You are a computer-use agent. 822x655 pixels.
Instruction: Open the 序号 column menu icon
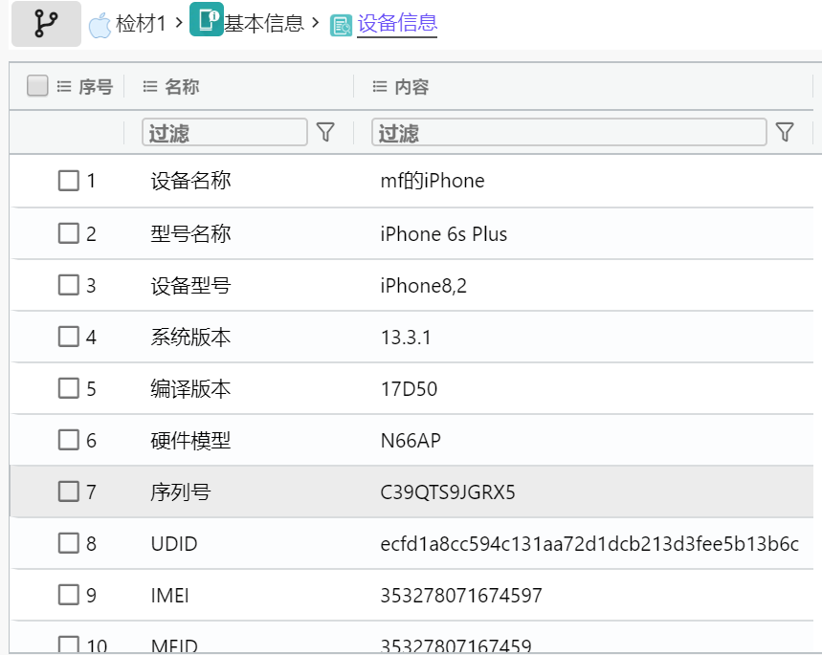[64, 86]
